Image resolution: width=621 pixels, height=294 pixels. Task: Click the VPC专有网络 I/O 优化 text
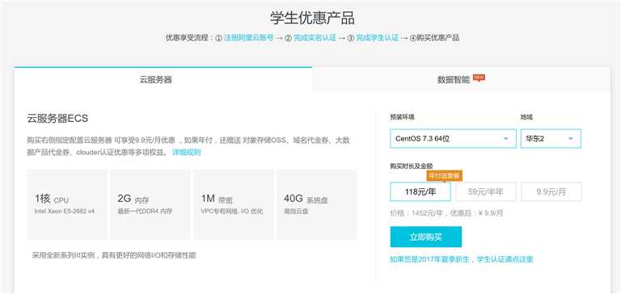pos(232,212)
